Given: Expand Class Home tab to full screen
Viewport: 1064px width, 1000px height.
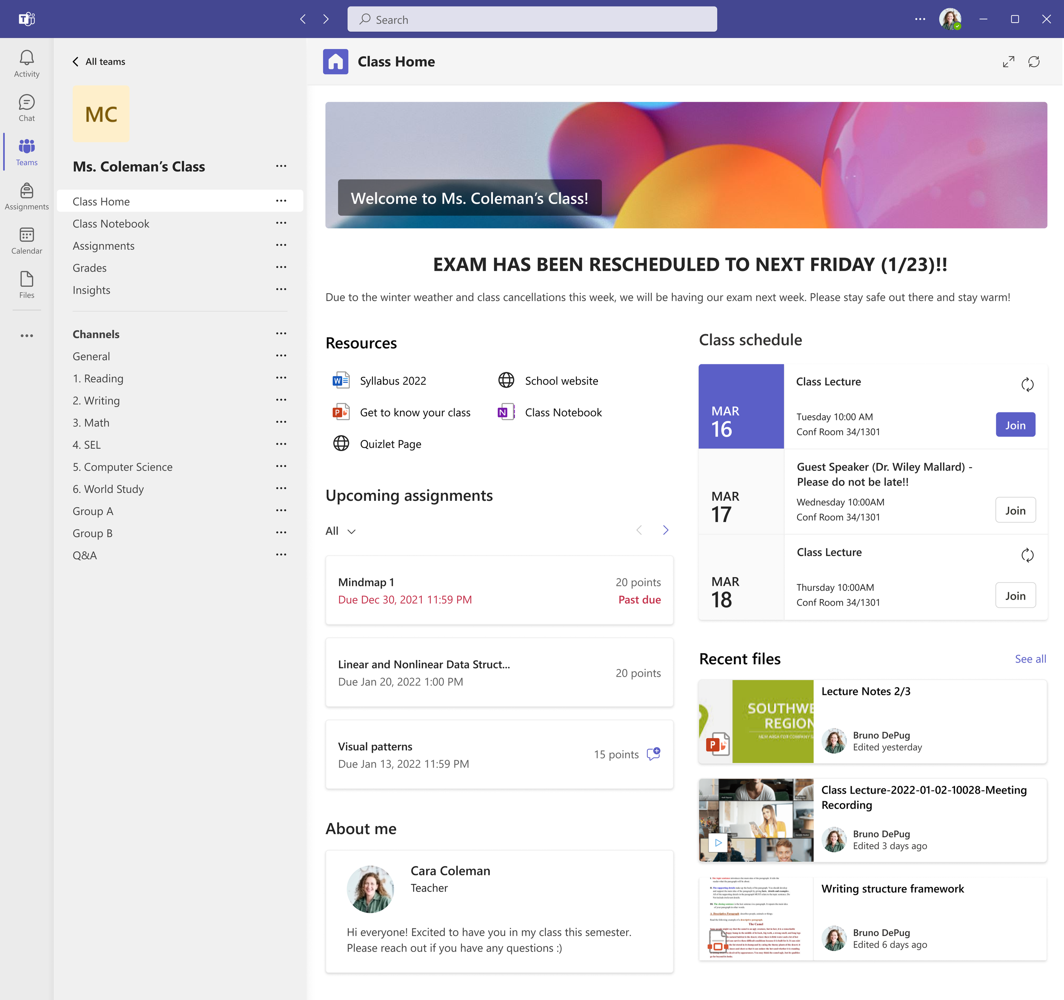Looking at the screenshot, I should coord(1008,62).
